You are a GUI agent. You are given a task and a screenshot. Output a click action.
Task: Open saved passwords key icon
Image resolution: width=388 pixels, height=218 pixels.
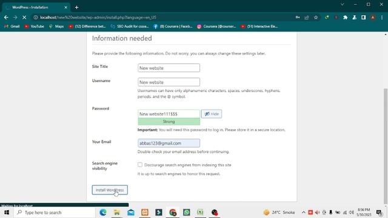tap(298, 18)
